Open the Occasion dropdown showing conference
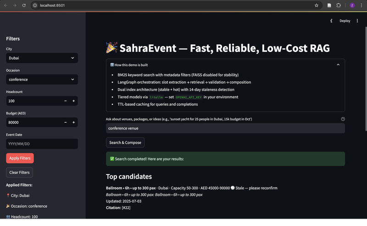 click(x=42, y=79)
